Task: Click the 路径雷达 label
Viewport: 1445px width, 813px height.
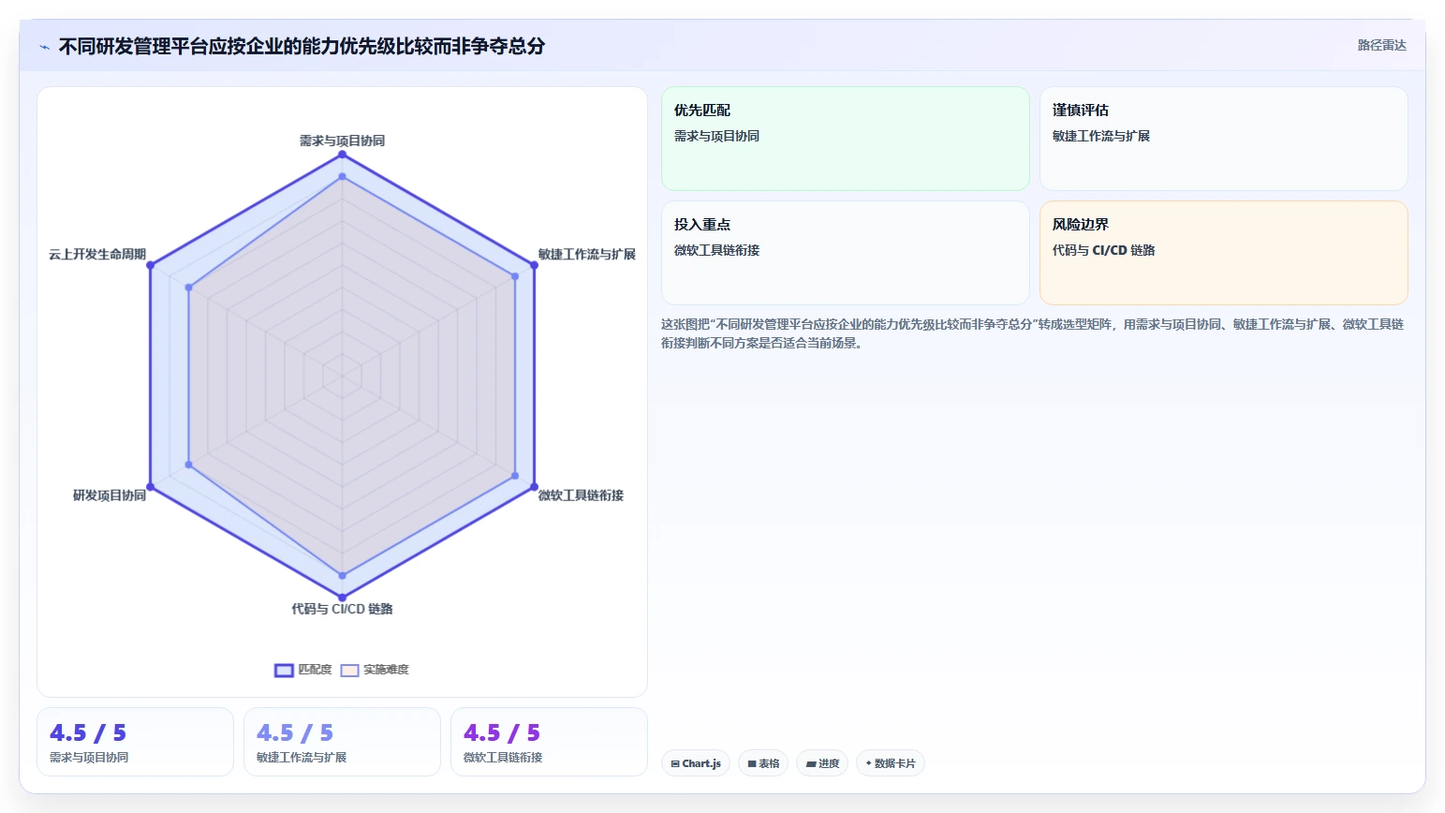Action: pos(1381,45)
